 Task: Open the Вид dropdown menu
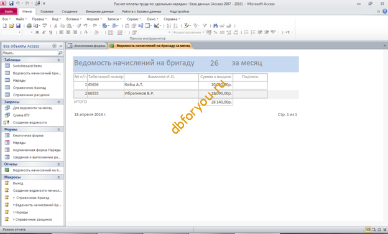pyautogui.click(x=56, y=19)
